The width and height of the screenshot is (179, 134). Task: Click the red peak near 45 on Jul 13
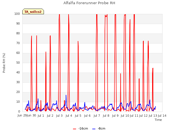click(153, 68)
